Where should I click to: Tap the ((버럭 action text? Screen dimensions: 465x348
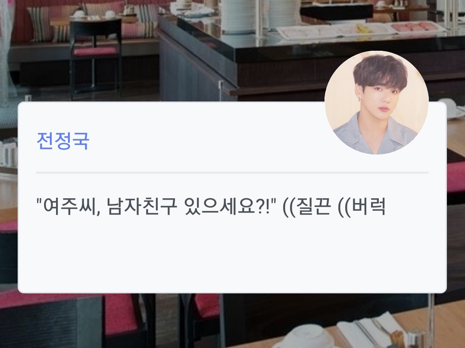pos(362,206)
